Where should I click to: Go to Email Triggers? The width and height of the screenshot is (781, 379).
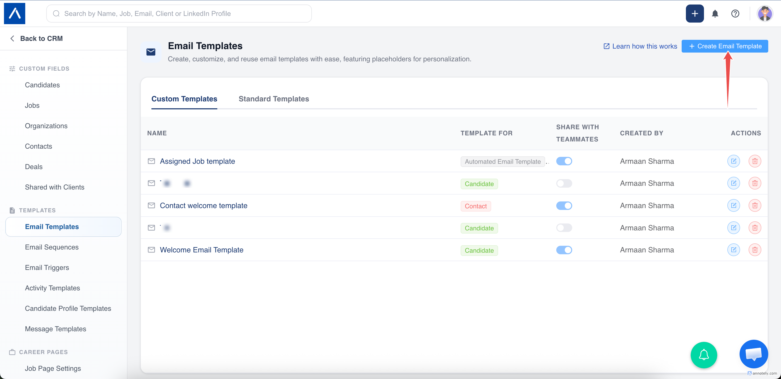(x=47, y=268)
